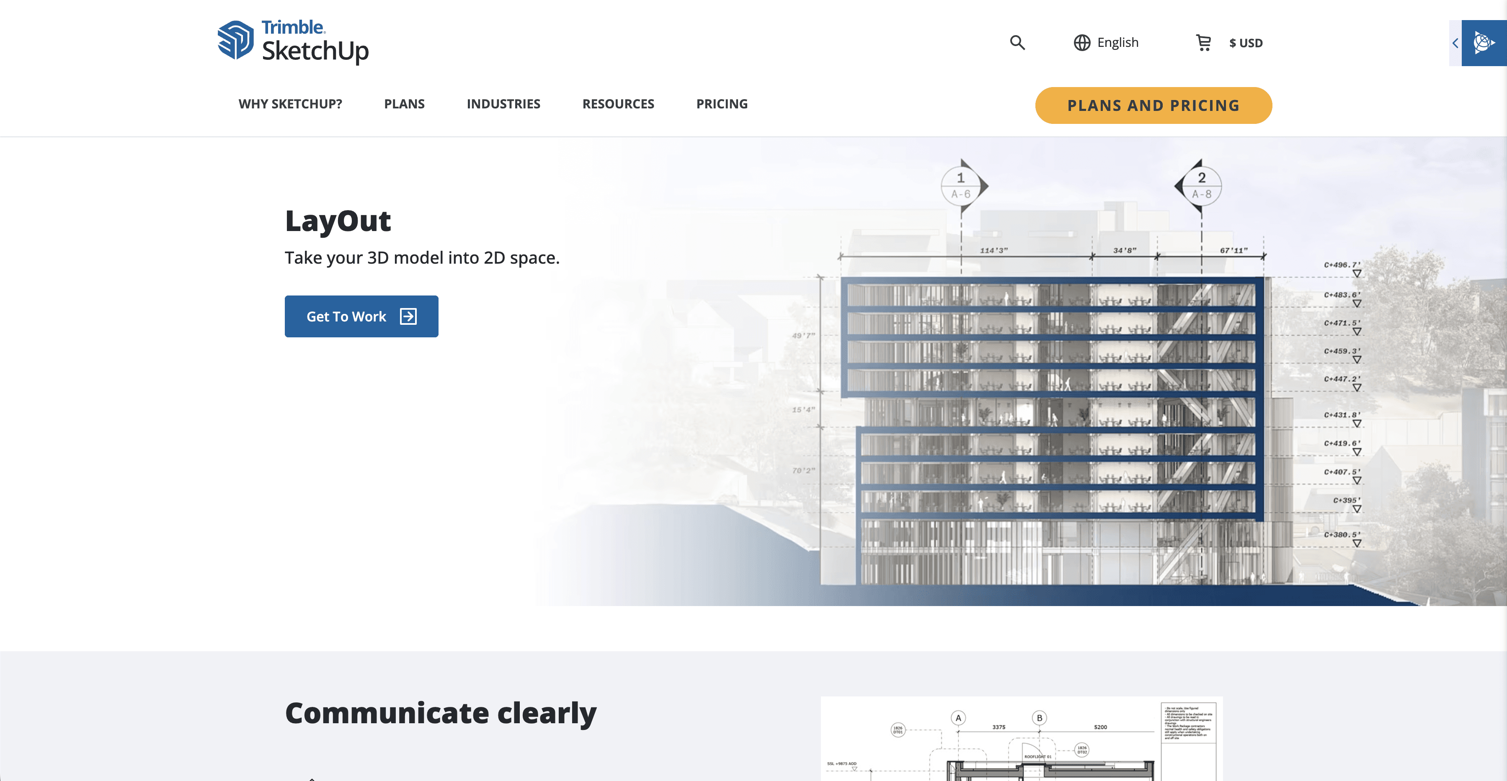Open the shopping cart icon
The image size is (1507, 781).
(x=1203, y=43)
